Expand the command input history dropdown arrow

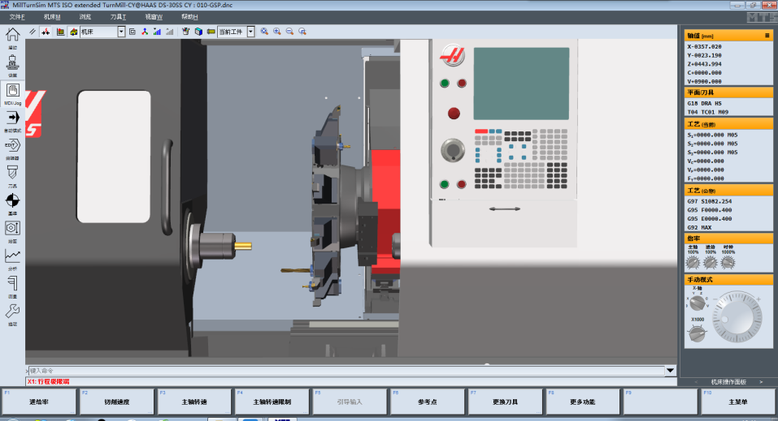click(x=670, y=371)
